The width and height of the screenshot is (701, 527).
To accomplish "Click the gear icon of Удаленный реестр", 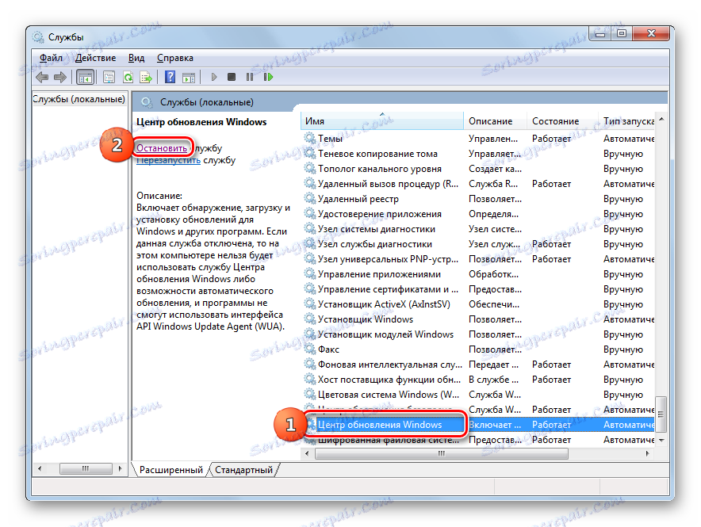I will 310,199.
